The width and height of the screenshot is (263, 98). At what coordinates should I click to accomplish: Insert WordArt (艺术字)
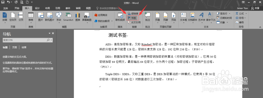click(x=202, y=17)
